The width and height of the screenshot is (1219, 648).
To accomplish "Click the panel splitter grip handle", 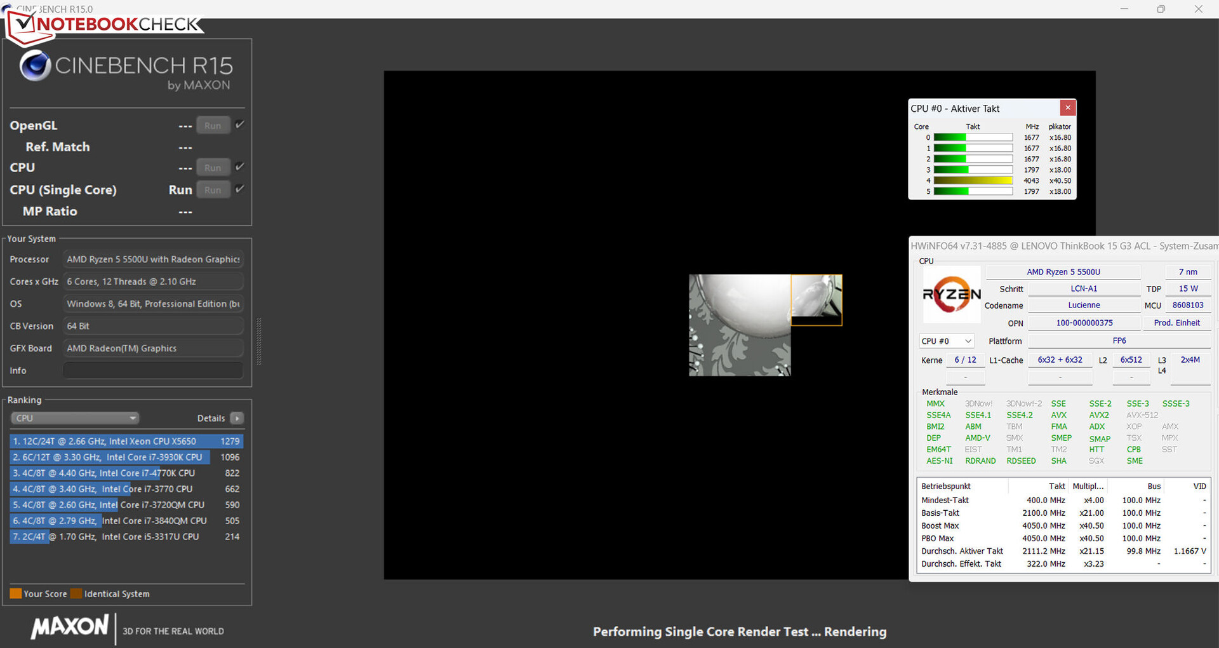I will pos(258,342).
